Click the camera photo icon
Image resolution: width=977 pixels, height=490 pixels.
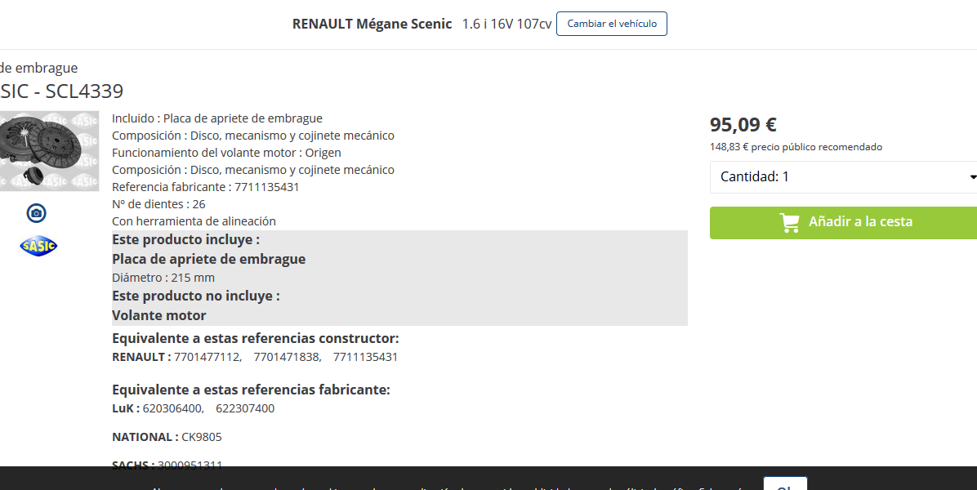click(x=37, y=213)
